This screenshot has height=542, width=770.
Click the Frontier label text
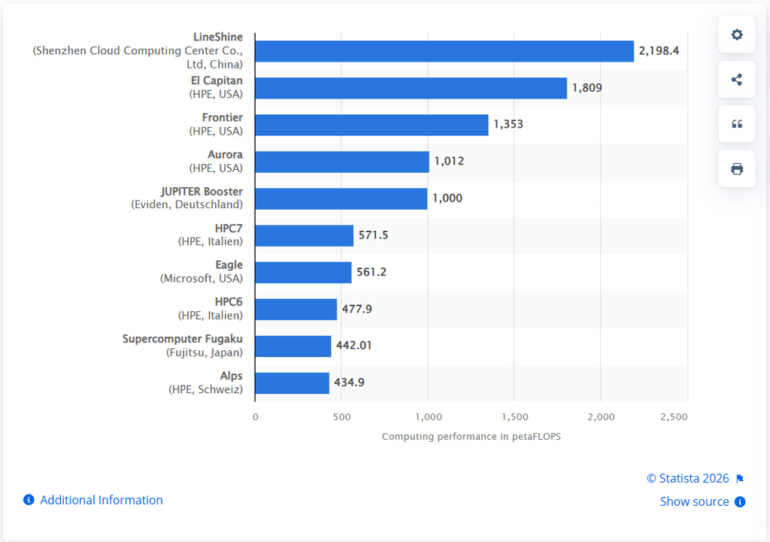(x=223, y=117)
